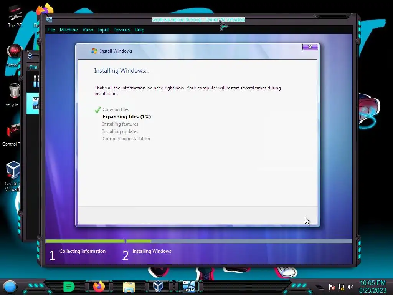Click the Installing updates step text
The image size is (393, 295).
pyautogui.click(x=120, y=131)
